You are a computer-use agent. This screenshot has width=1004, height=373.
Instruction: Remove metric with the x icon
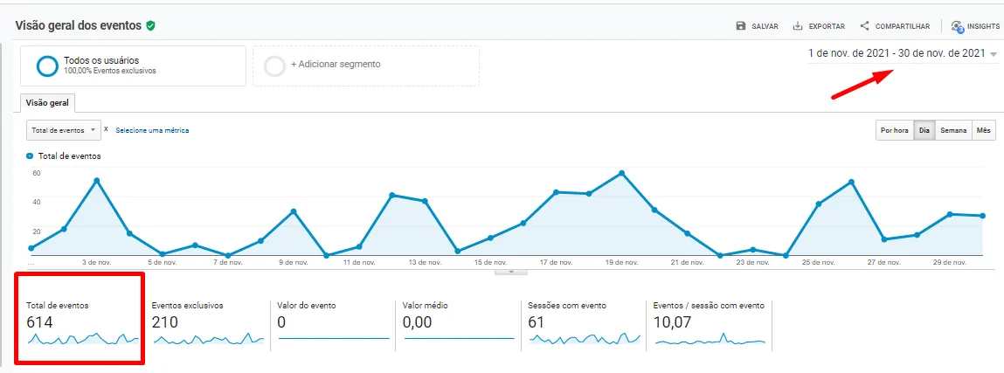pyautogui.click(x=106, y=129)
